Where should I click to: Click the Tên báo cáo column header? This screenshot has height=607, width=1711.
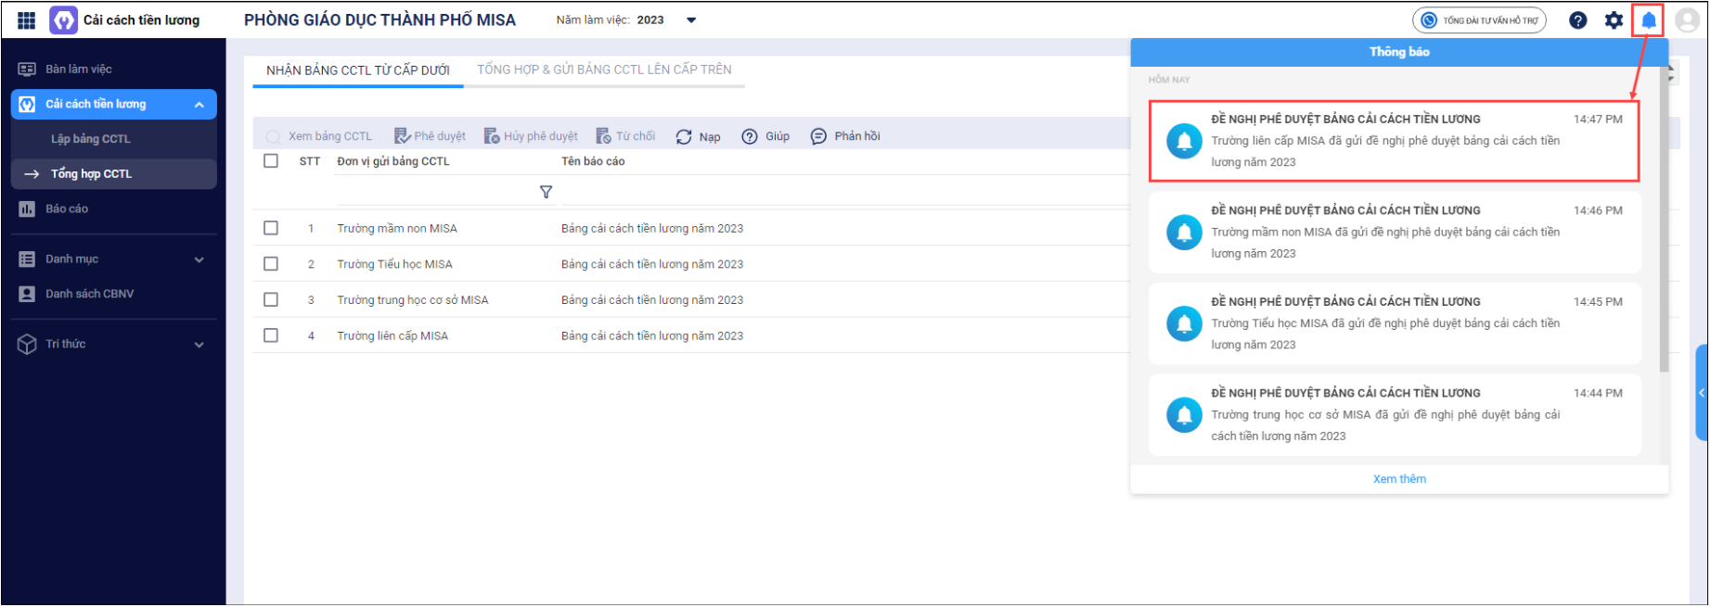point(593,161)
